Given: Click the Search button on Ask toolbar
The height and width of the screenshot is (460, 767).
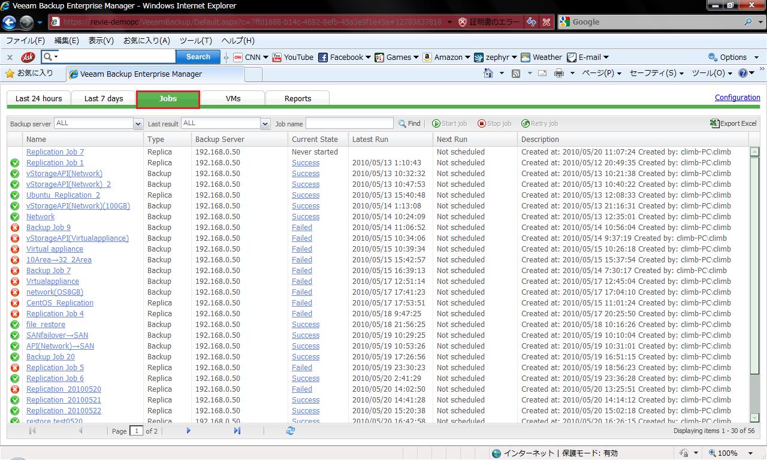Looking at the screenshot, I should [x=198, y=57].
